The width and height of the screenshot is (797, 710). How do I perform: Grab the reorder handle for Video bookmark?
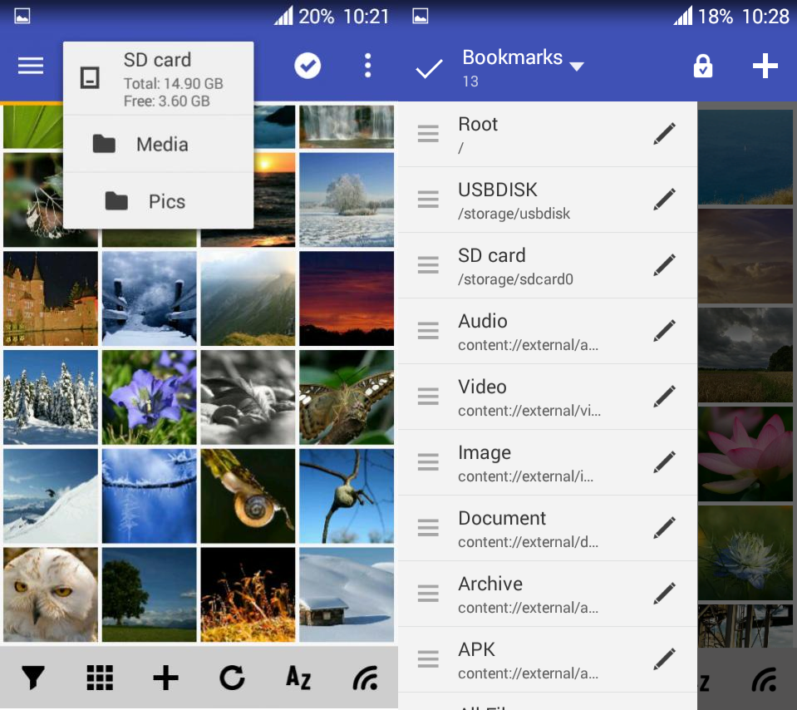(428, 397)
